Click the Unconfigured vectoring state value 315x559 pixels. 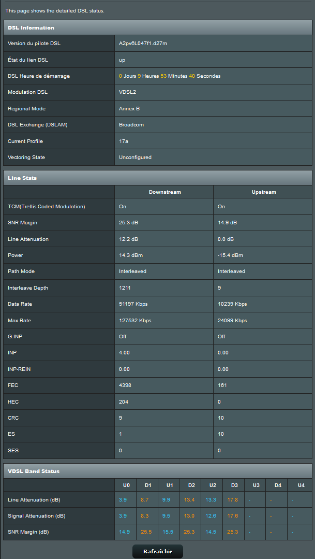coord(135,157)
